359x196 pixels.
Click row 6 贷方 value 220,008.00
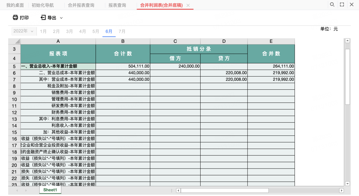pyautogui.click(x=224, y=73)
